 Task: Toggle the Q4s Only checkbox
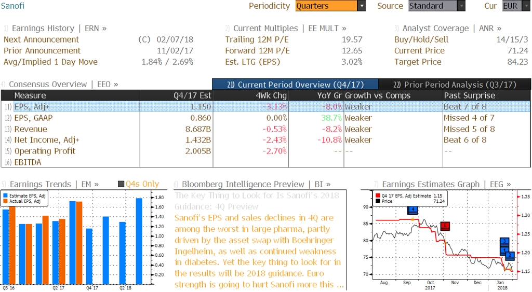tap(121, 184)
